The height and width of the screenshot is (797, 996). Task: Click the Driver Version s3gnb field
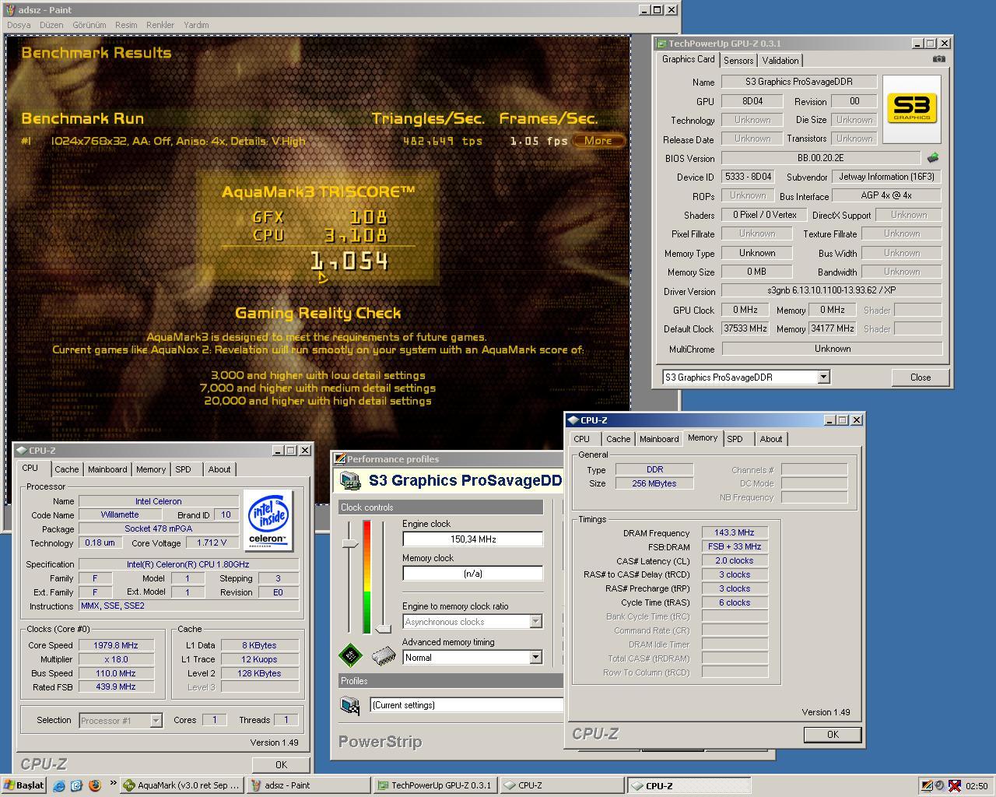[x=832, y=290]
